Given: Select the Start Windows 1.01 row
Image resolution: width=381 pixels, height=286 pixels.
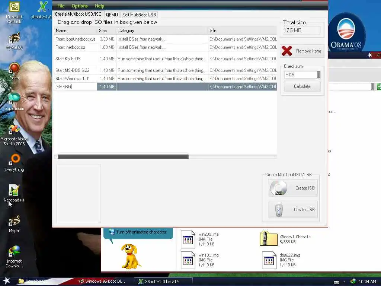Looking at the screenshot, I should click(x=165, y=79).
